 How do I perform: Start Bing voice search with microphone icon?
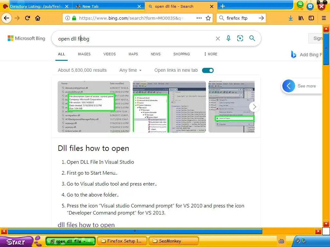point(228,38)
